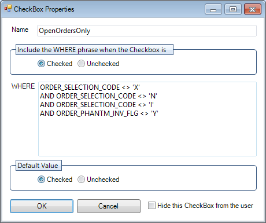The image size is (266, 223).
Task: Place cursor on the ORDER_SELECTION_CODE <> 'X' line
Action: coord(90,87)
